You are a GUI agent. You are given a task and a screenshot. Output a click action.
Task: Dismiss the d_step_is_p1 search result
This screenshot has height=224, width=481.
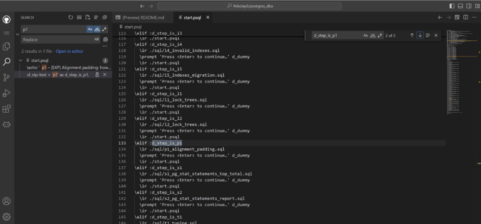tap(105, 75)
